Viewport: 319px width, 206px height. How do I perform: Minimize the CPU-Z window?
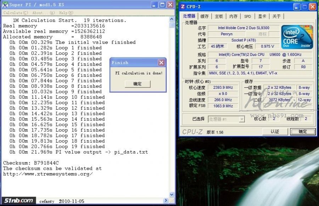click(x=297, y=6)
